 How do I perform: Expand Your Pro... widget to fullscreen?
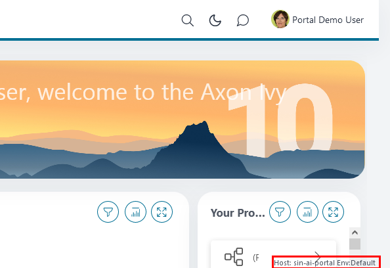[334, 212]
